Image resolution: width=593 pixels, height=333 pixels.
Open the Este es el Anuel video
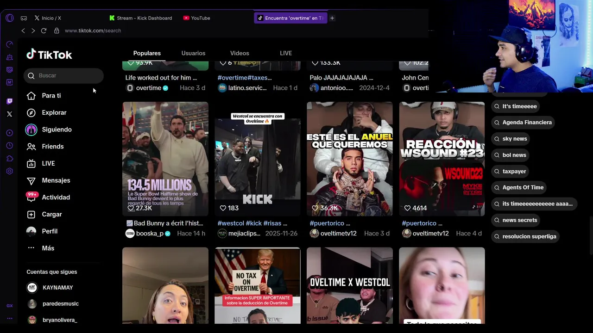(x=350, y=159)
